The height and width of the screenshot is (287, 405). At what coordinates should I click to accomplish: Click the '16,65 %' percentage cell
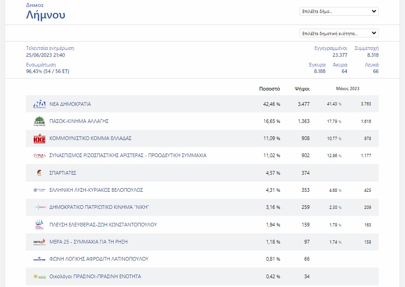pyautogui.click(x=271, y=121)
